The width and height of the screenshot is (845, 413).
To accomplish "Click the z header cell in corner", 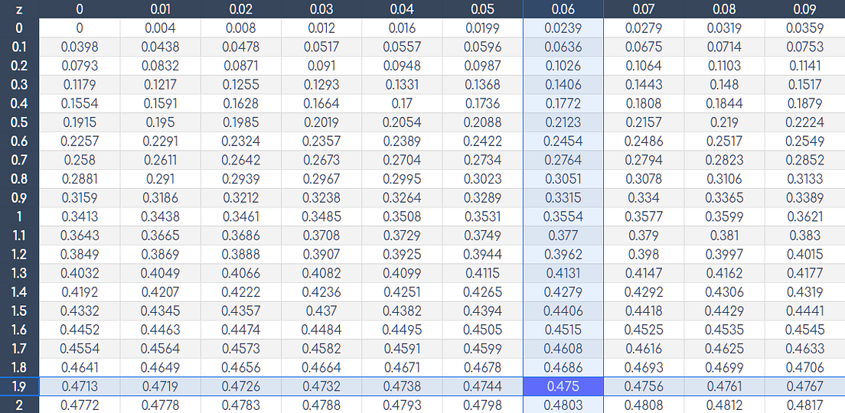I will point(19,9).
